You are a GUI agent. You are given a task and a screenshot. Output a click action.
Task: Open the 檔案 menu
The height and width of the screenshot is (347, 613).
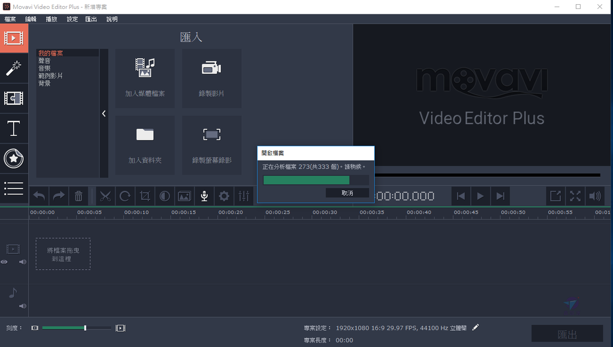[10, 19]
